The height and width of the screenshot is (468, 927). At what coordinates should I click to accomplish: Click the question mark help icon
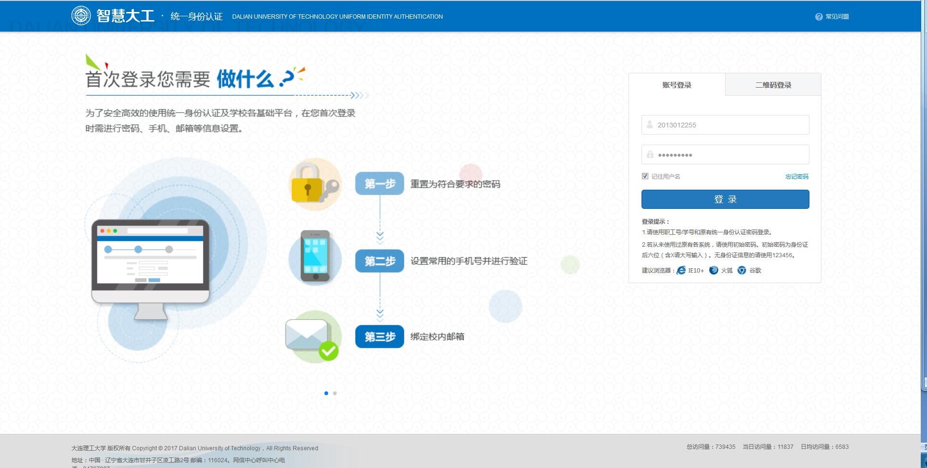(819, 17)
